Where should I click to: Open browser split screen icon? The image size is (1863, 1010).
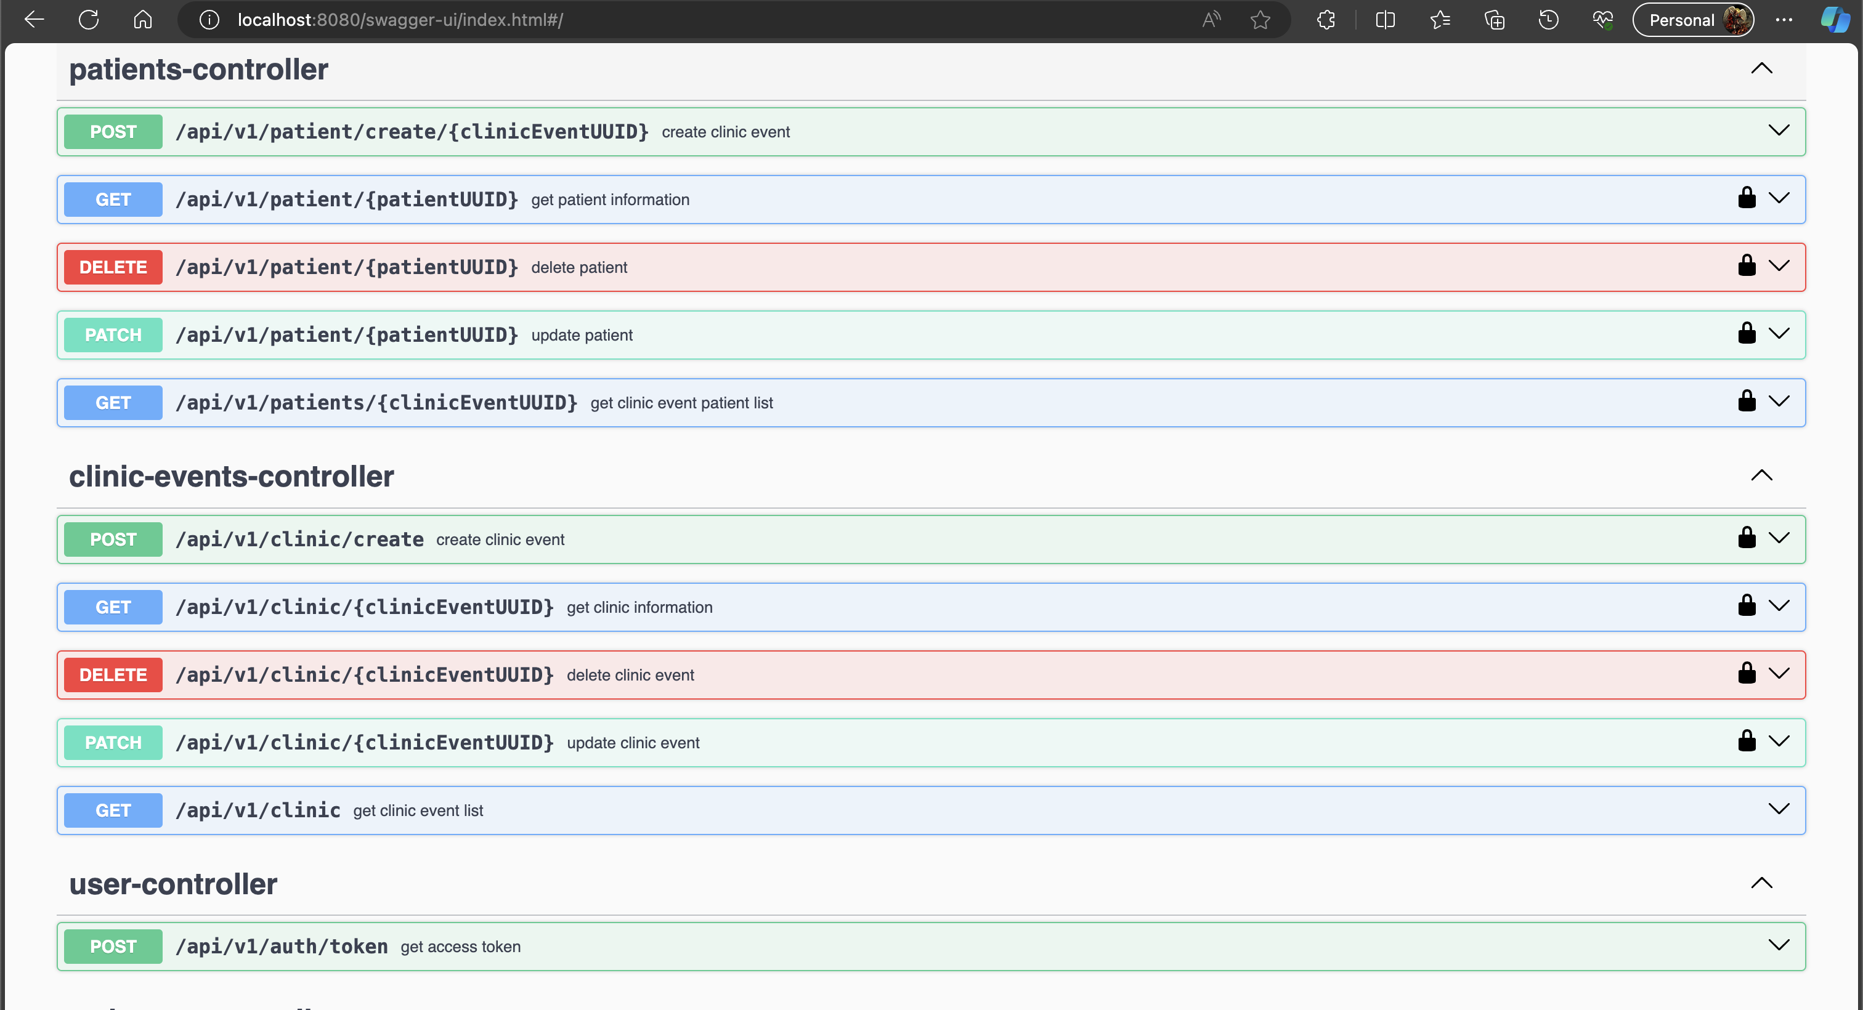click(1385, 20)
